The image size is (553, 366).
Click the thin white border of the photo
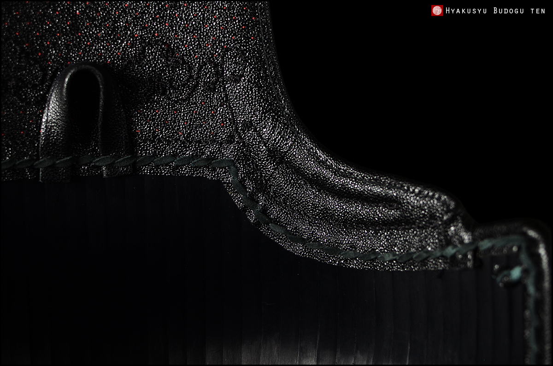pos(276,1)
